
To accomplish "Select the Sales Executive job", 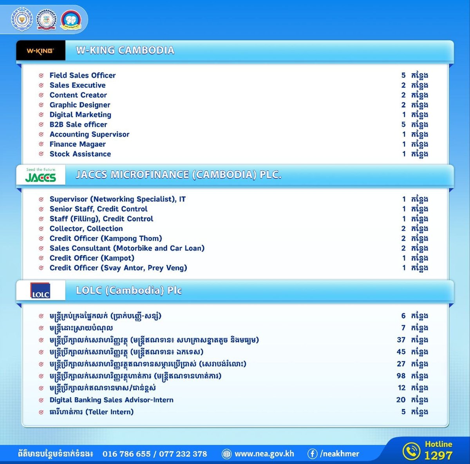I will (x=78, y=85).
